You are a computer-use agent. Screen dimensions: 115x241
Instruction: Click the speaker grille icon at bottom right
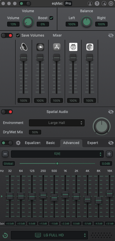[101, 235]
